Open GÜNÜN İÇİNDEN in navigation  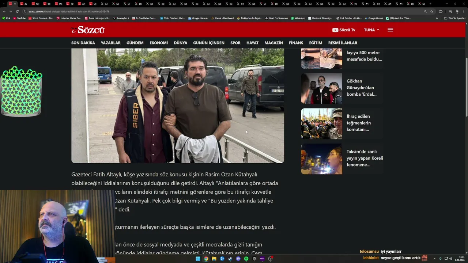tap(209, 43)
